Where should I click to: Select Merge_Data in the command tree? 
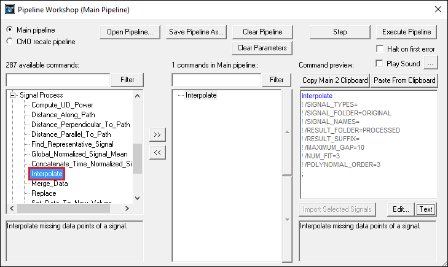click(49, 184)
